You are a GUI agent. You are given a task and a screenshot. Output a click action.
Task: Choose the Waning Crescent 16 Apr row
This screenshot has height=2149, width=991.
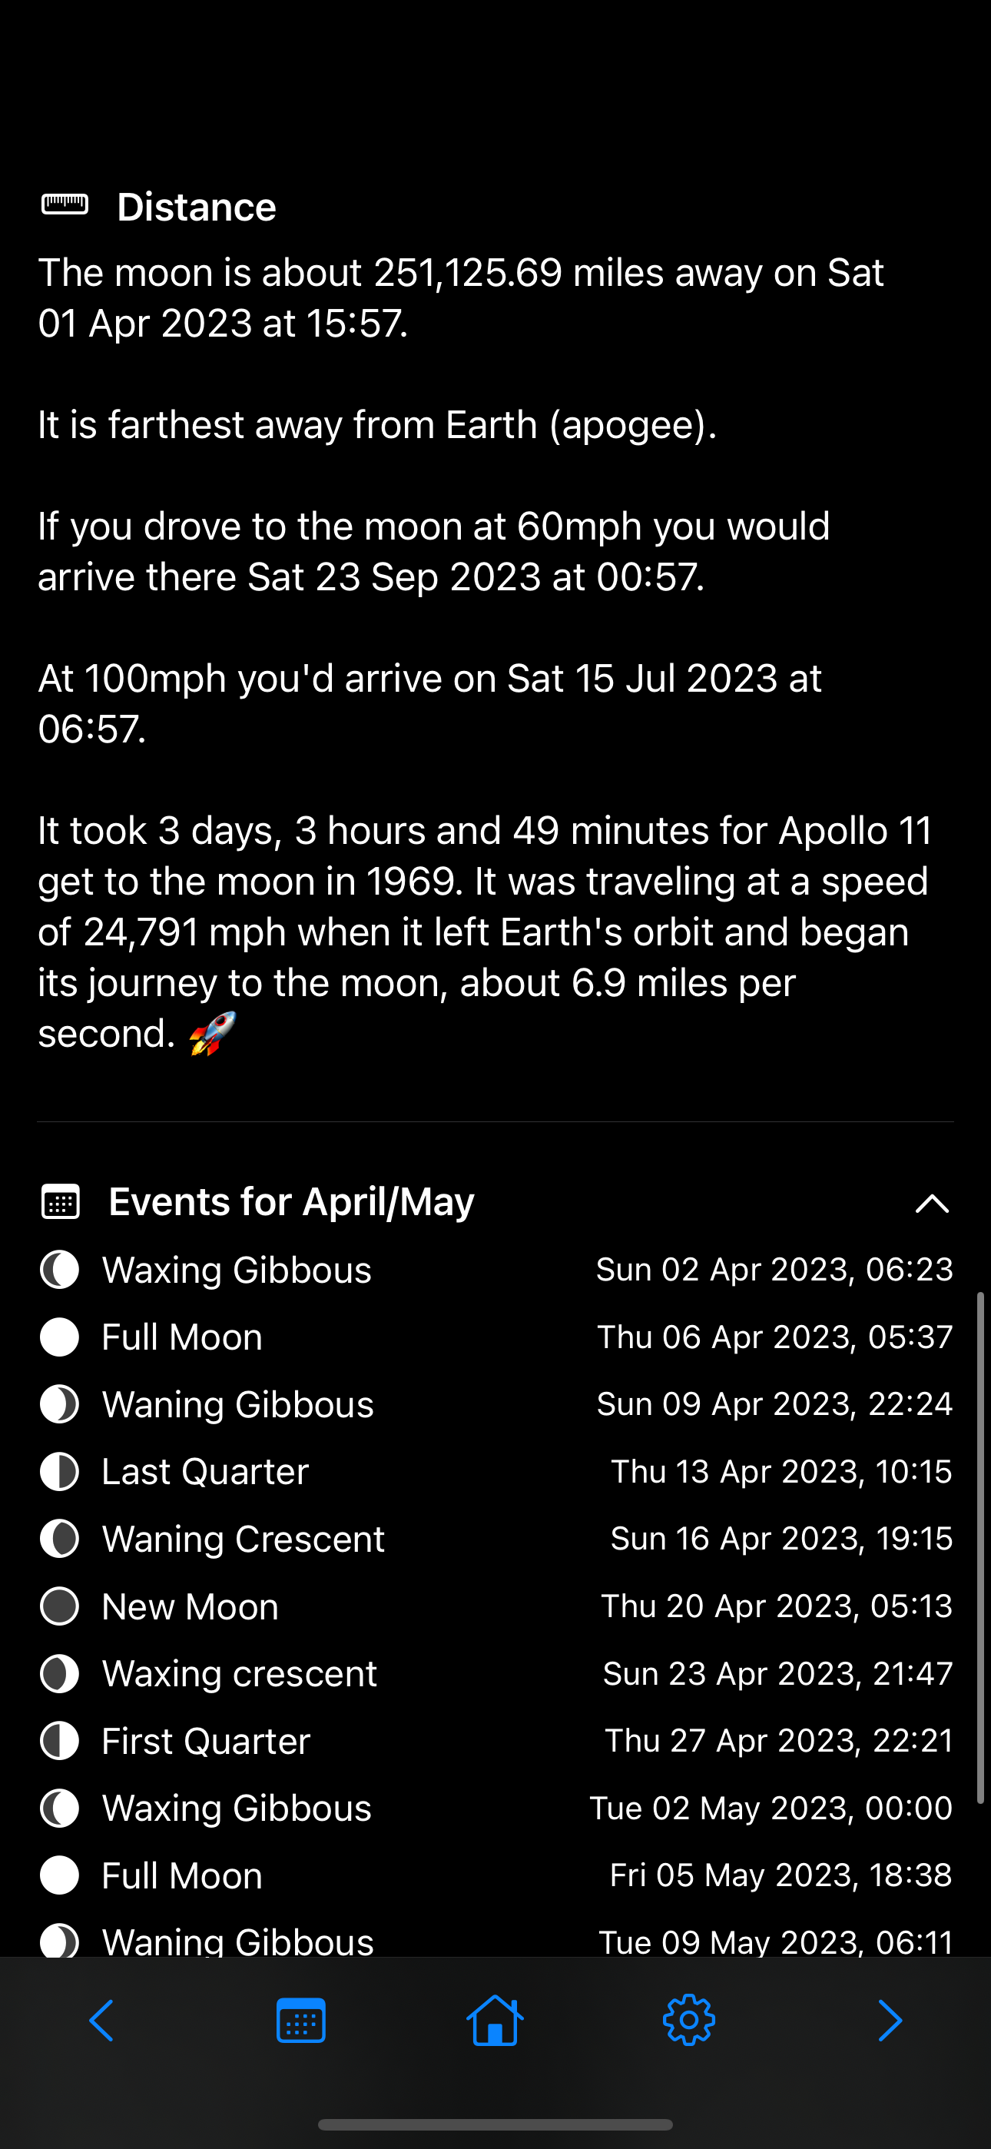tap(495, 1538)
